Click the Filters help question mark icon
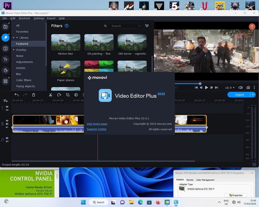This screenshot has width=259, height=207. 66,26
